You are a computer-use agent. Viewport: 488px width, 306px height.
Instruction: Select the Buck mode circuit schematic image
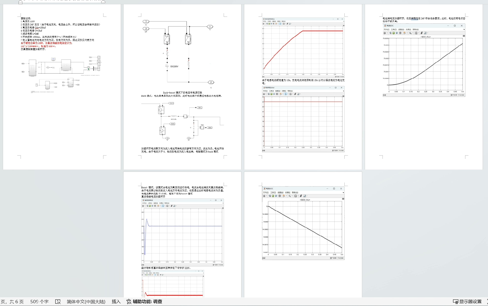click(x=182, y=121)
